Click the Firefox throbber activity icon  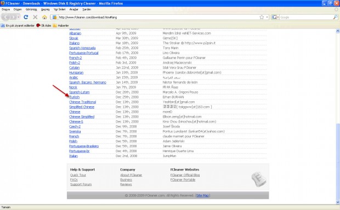point(336,9)
